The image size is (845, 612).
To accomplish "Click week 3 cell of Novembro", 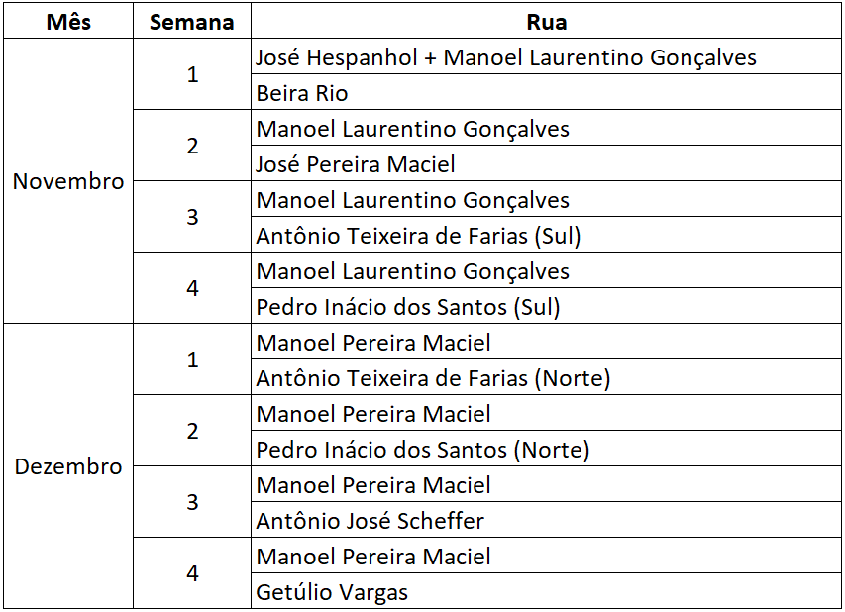I will pyautogui.click(x=192, y=217).
